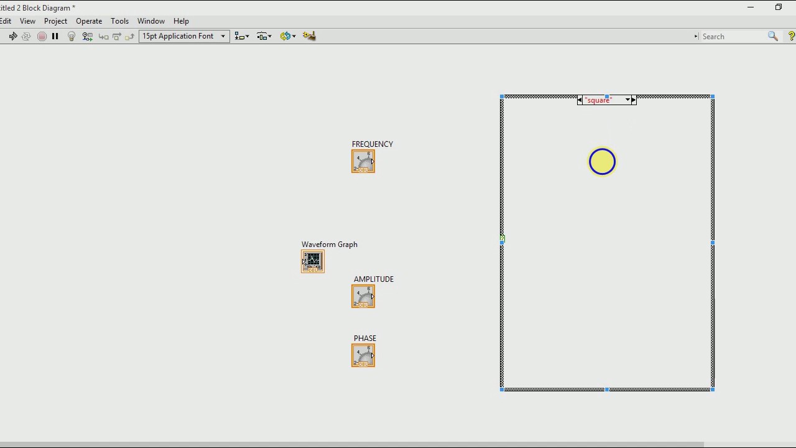Screen dimensions: 796x448
Task: Click the FREQUENCY label text
Action: coord(373,144)
